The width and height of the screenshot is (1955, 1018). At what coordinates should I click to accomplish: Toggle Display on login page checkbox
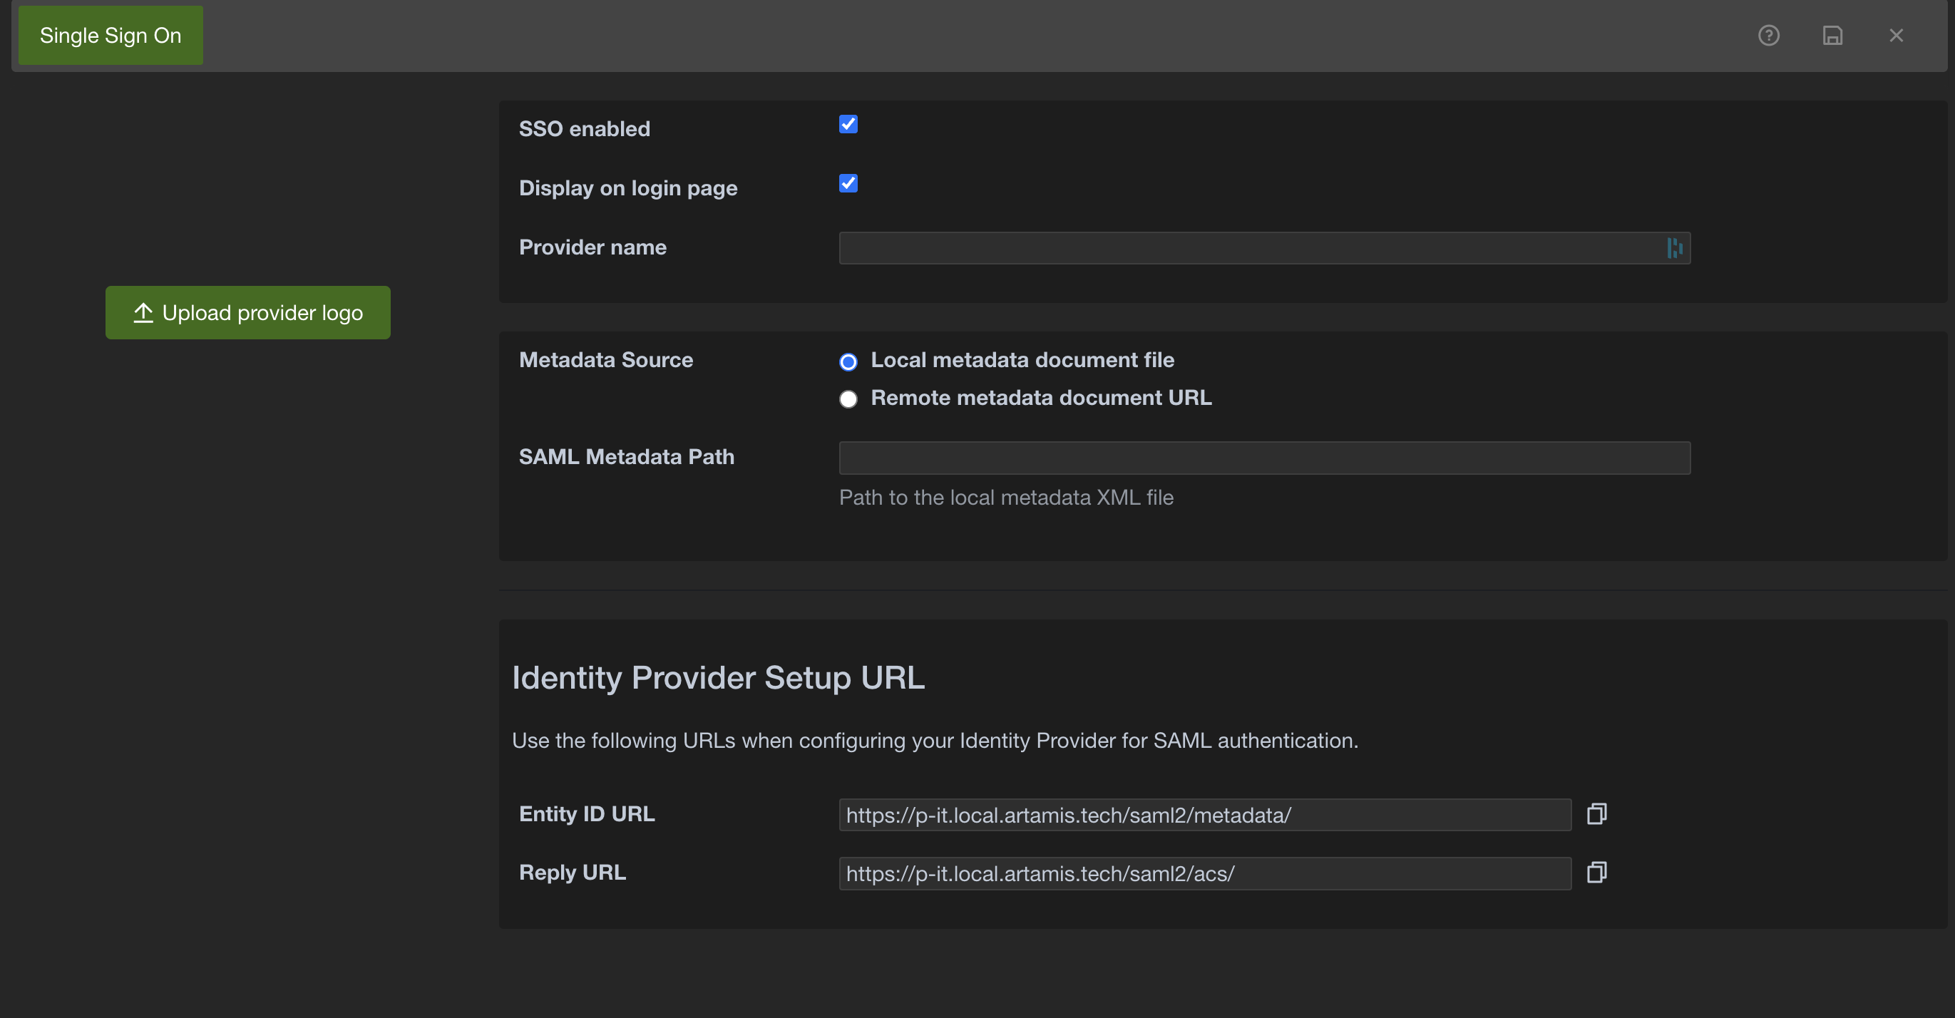pyautogui.click(x=848, y=184)
